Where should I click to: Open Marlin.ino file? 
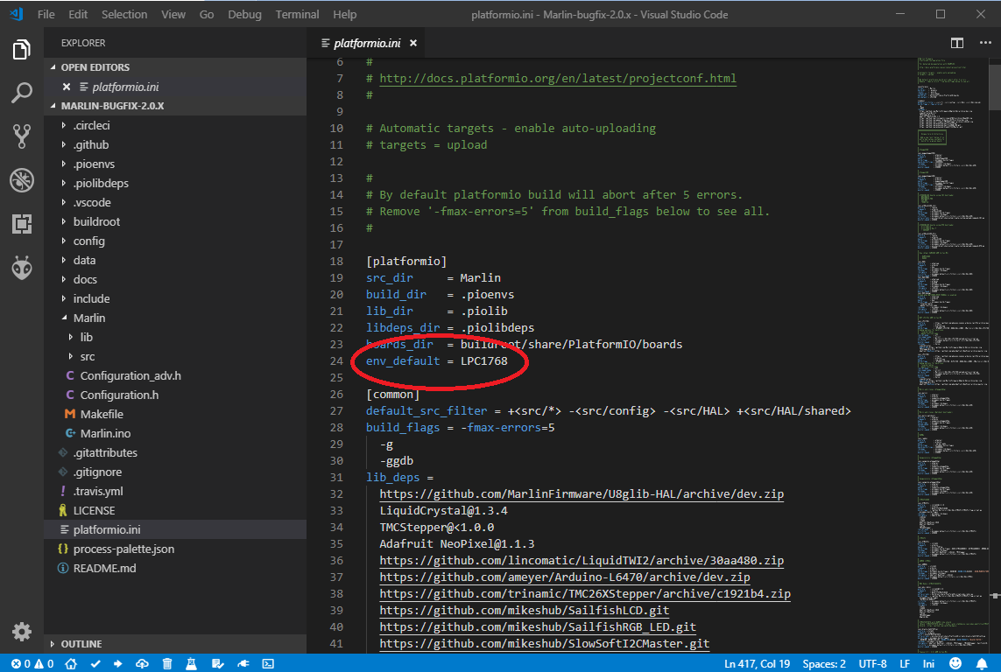pyautogui.click(x=105, y=433)
